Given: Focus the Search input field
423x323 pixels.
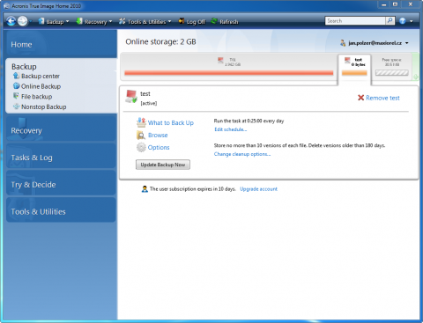Looking at the screenshot, I should pyautogui.click(x=355, y=21).
